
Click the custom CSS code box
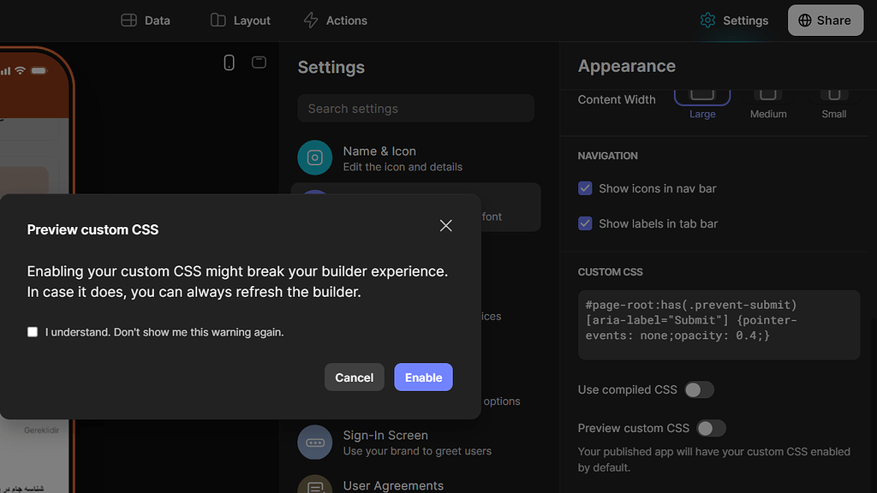coord(719,324)
